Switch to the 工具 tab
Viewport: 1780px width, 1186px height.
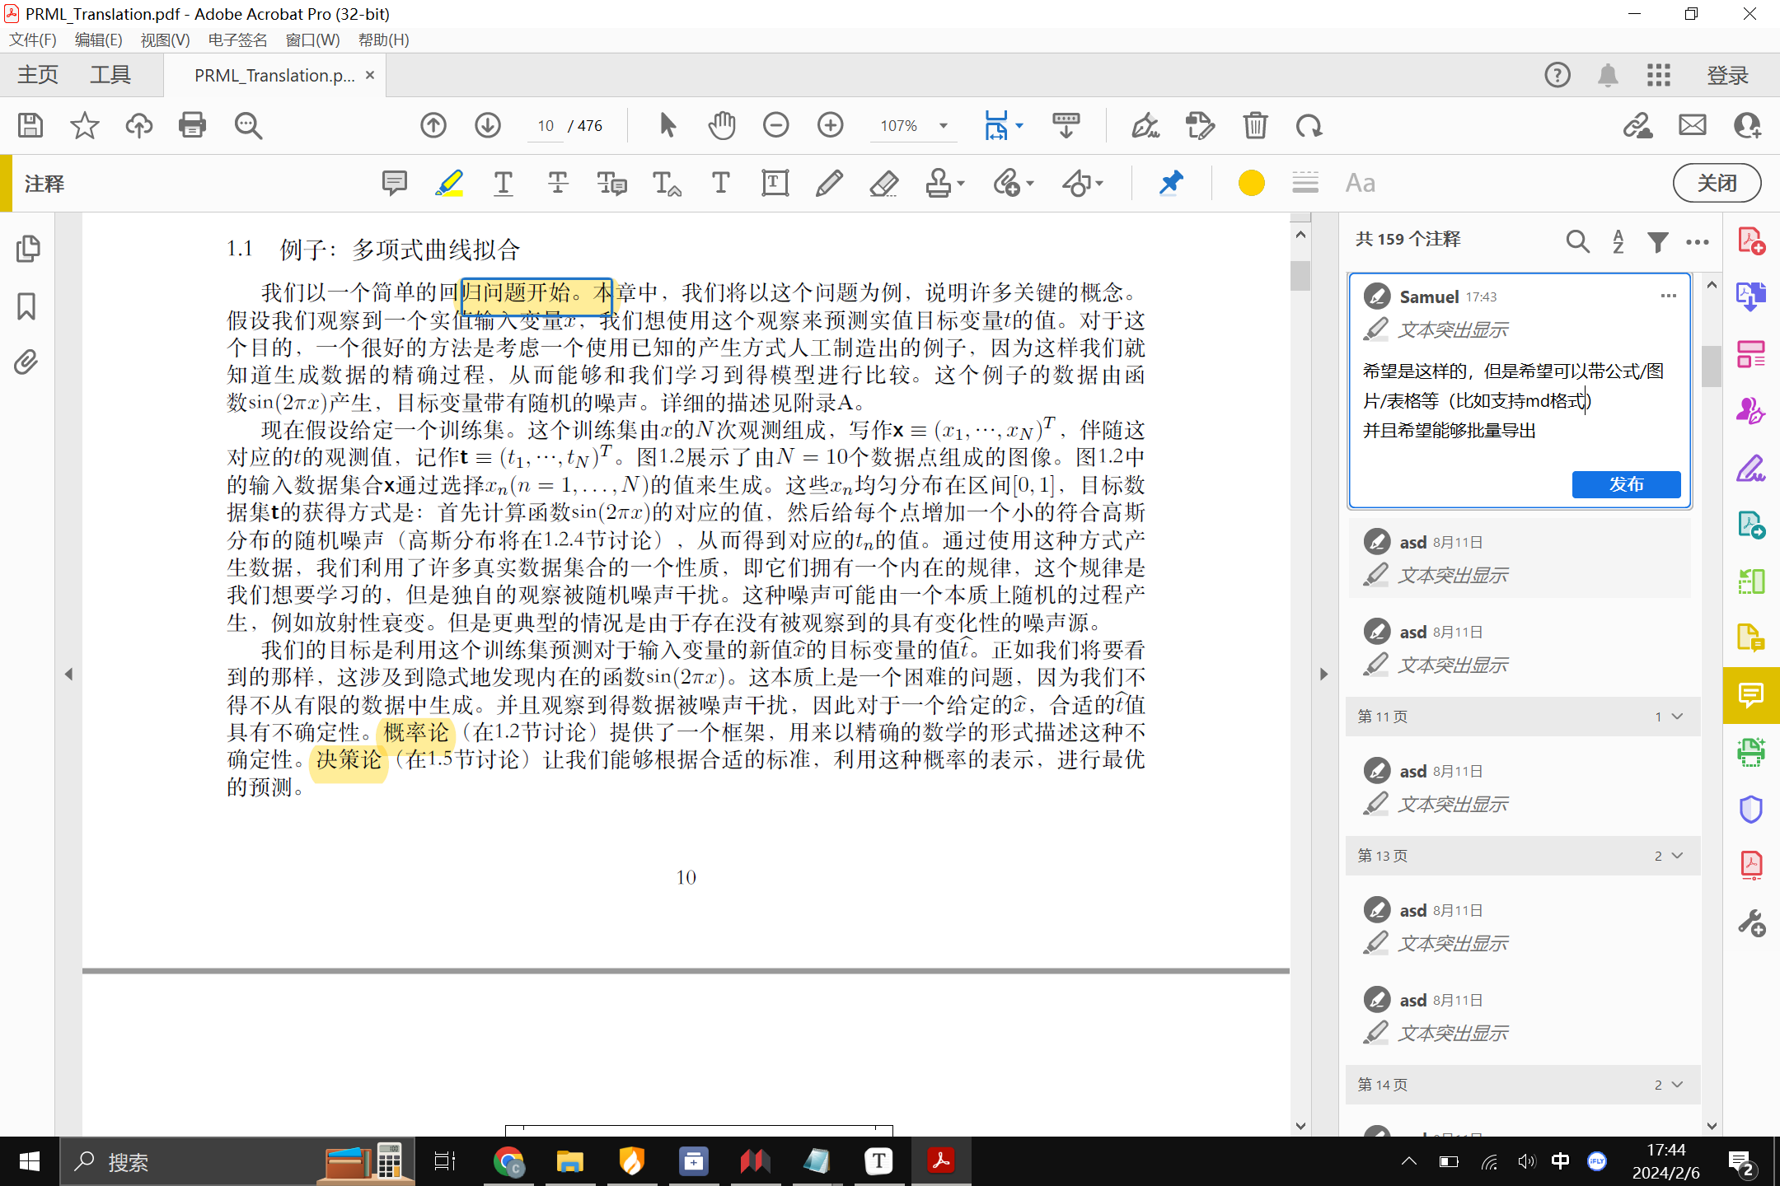click(x=110, y=75)
